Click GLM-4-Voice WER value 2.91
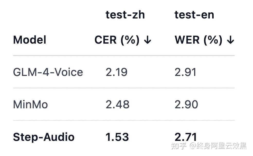Viewport: 253px width, 156px height. coord(185,72)
